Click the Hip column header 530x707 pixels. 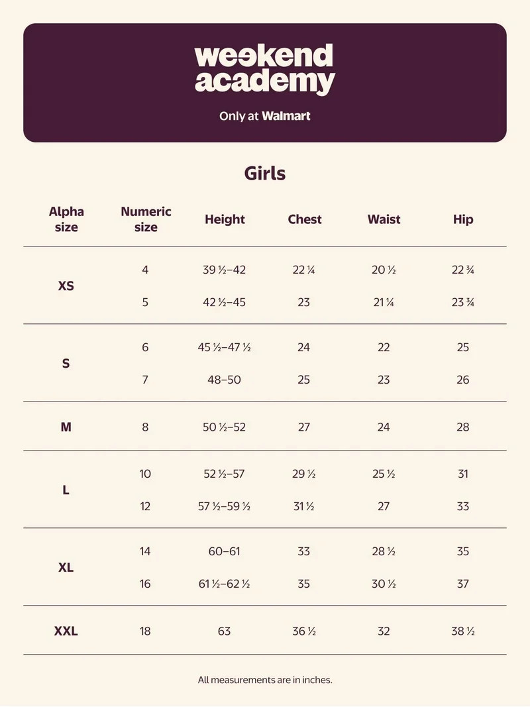pyautogui.click(x=463, y=219)
